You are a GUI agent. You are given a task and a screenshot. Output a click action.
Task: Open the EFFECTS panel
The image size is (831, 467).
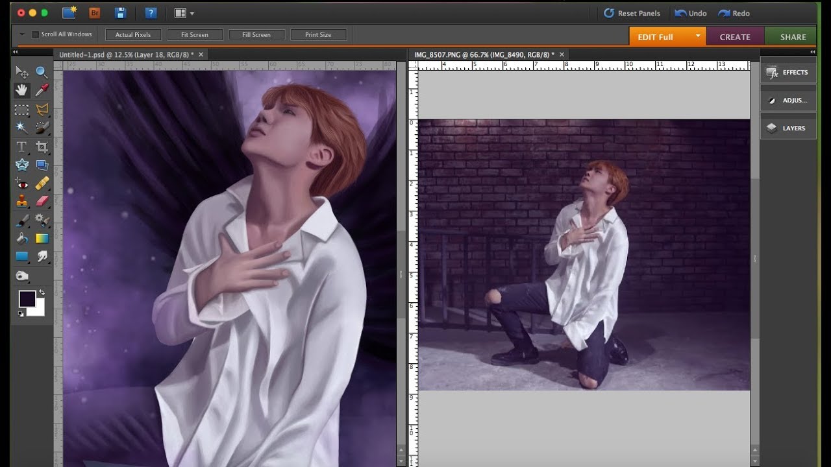click(788, 72)
